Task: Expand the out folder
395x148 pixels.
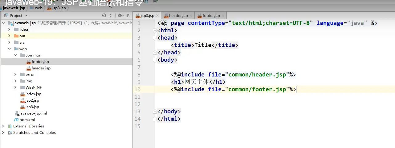Action: click(10, 36)
